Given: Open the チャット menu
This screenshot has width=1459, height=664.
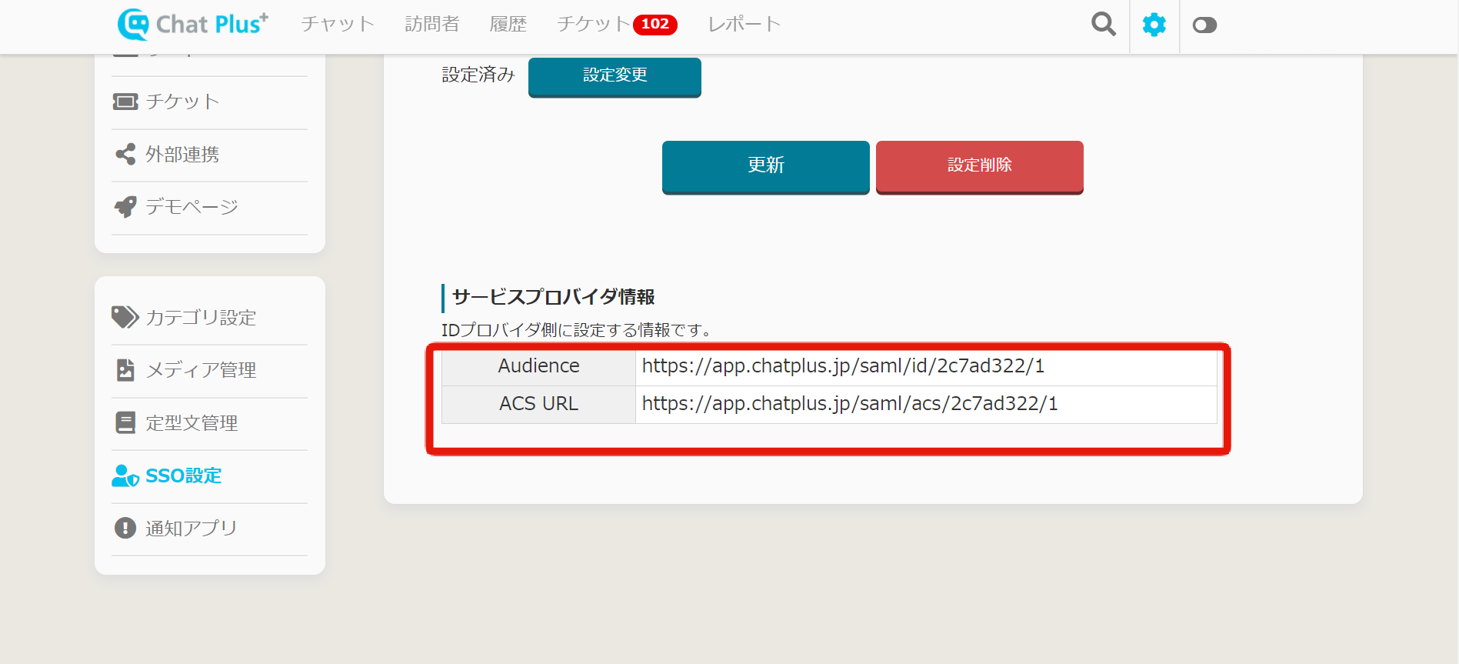Looking at the screenshot, I should 338,24.
